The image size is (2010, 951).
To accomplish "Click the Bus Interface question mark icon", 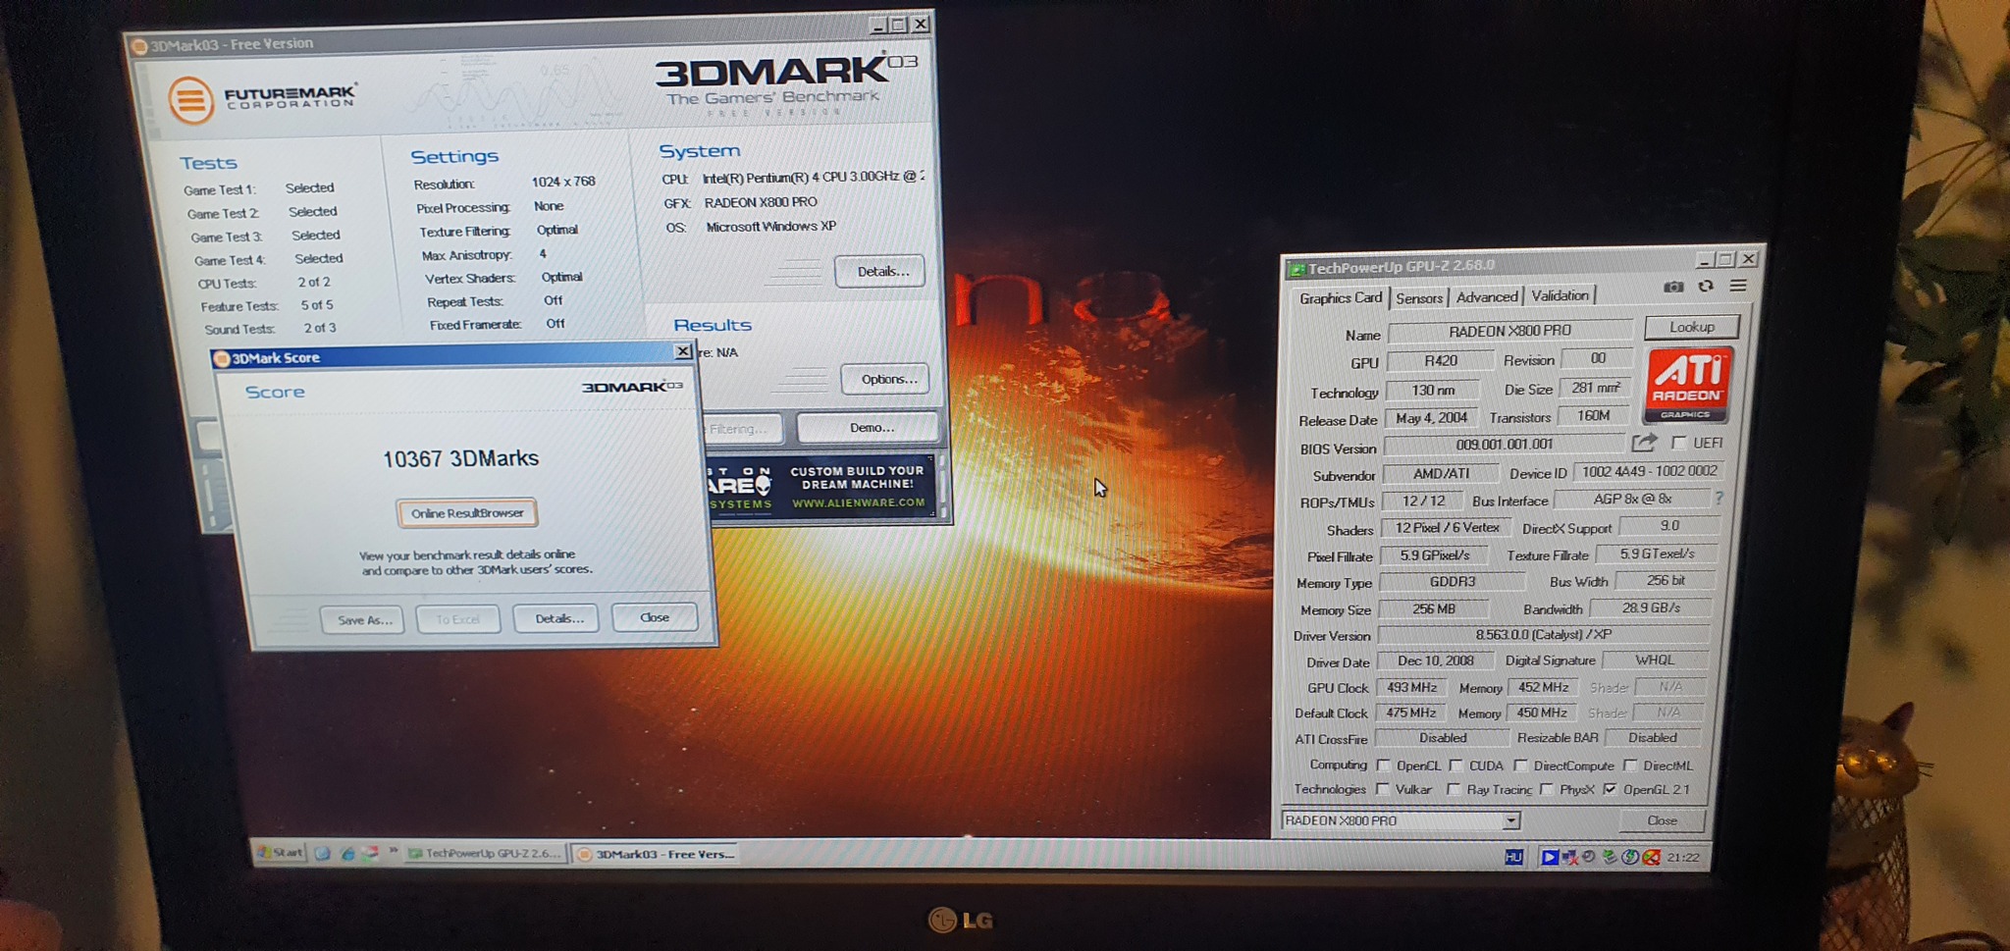I will pos(1719,499).
